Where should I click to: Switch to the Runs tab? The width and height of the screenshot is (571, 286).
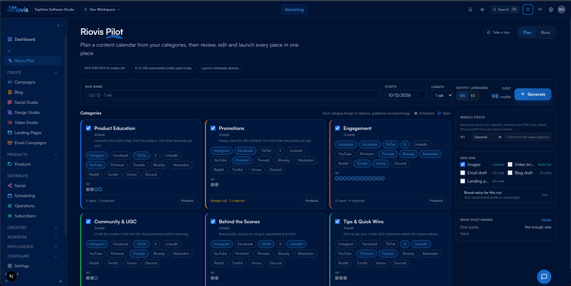tap(545, 32)
